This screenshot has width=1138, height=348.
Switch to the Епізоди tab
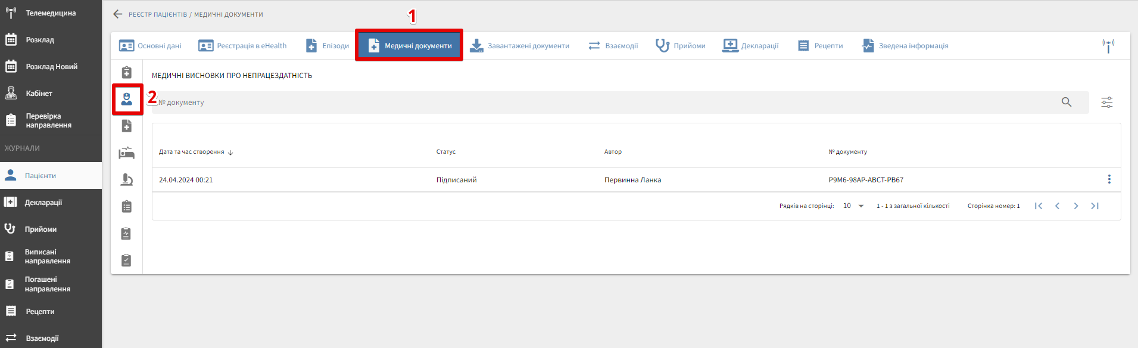tap(328, 46)
